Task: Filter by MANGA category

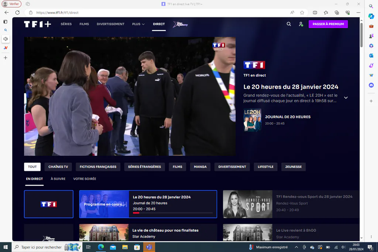Action: (x=200, y=167)
